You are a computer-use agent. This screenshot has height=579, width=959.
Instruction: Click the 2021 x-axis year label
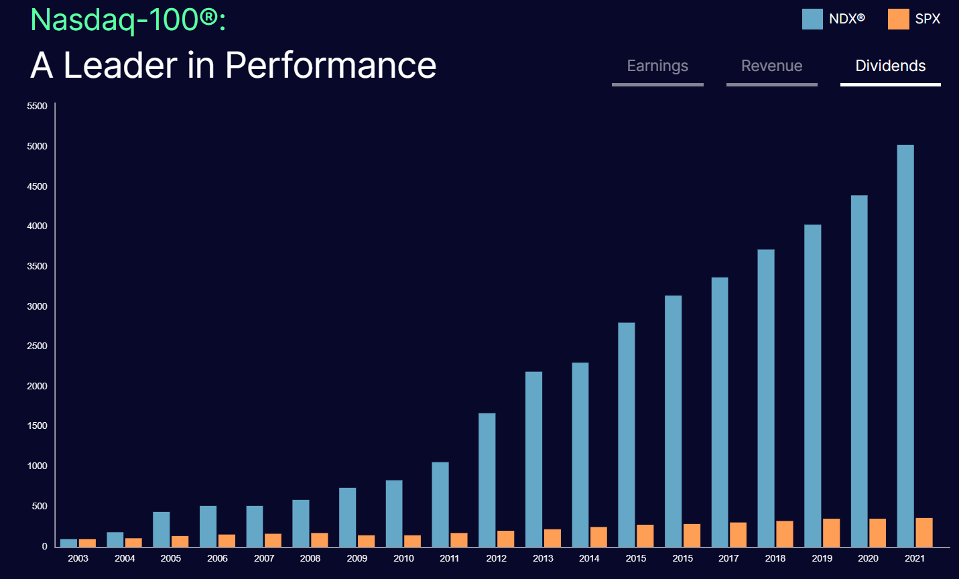pos(915,558)
